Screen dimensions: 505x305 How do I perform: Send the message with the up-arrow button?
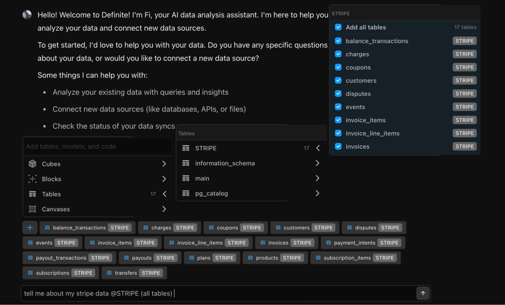(x=423, y=293)
